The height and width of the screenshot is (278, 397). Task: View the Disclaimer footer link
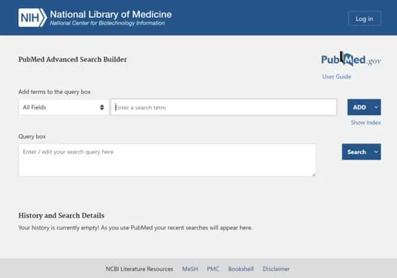click(276, 269)
